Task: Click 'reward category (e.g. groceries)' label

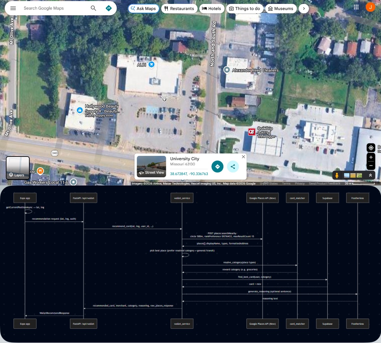Action: pos(240,269)
